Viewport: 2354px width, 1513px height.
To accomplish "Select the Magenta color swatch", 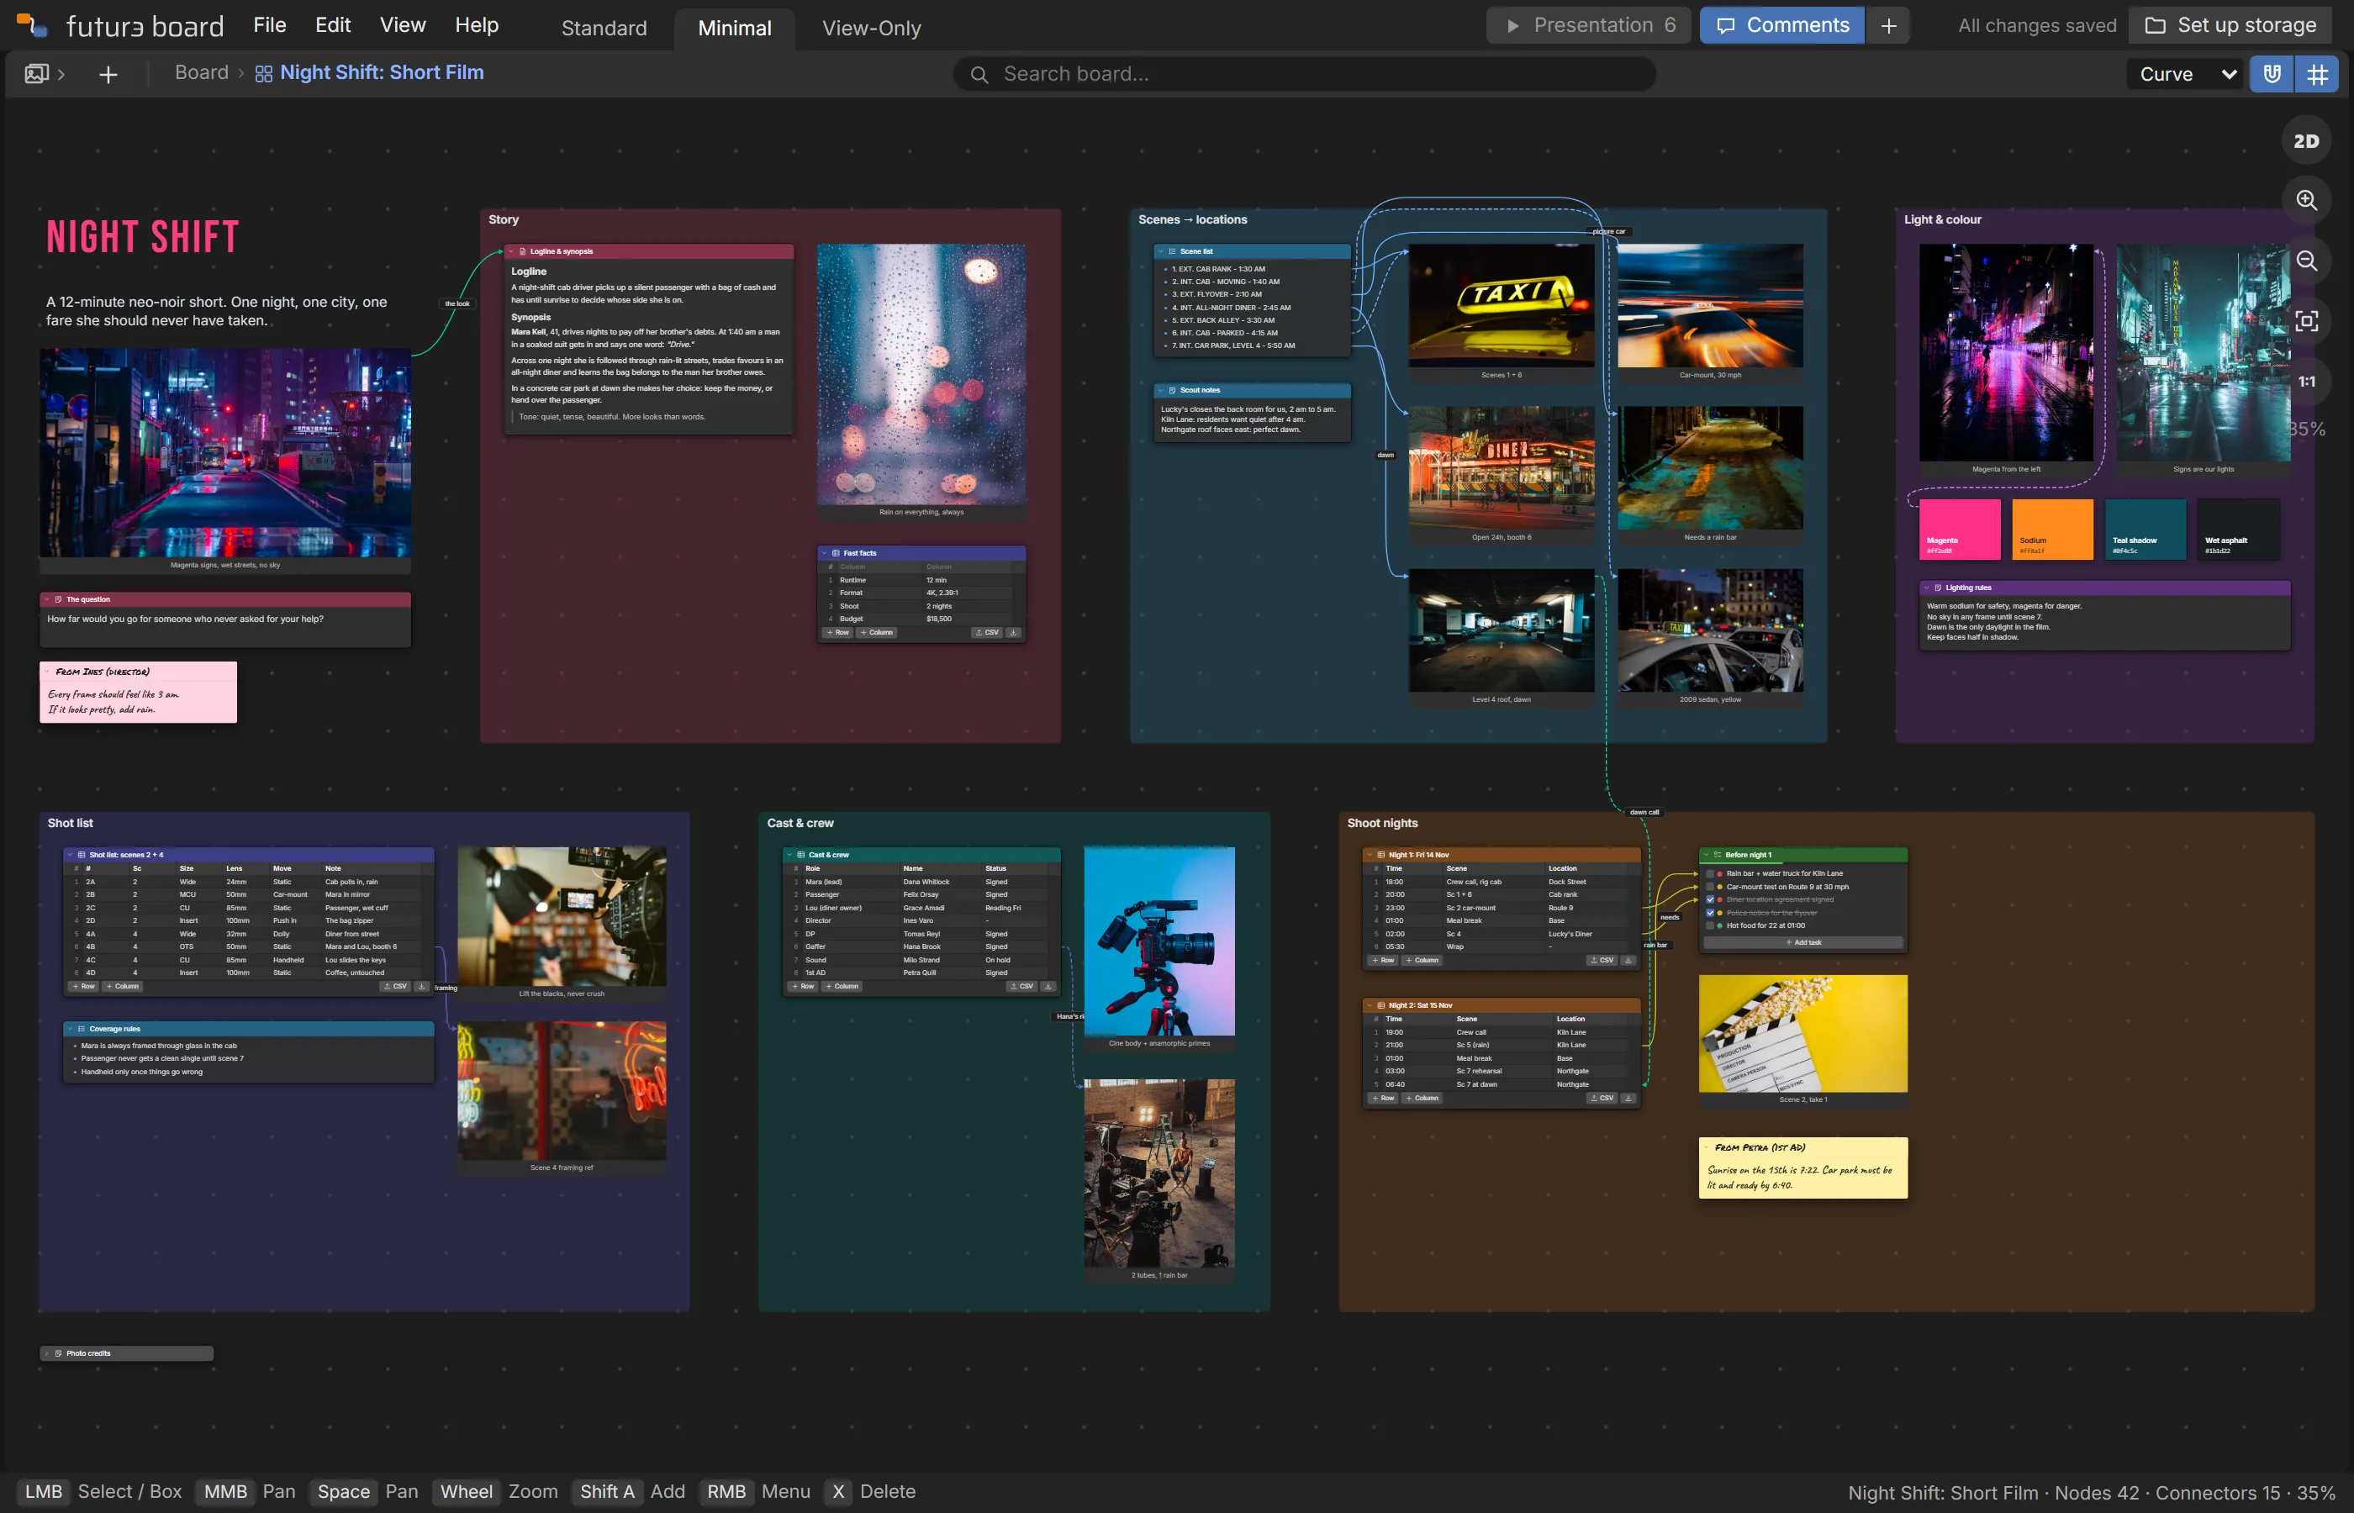I will [x=1959, y=530].
